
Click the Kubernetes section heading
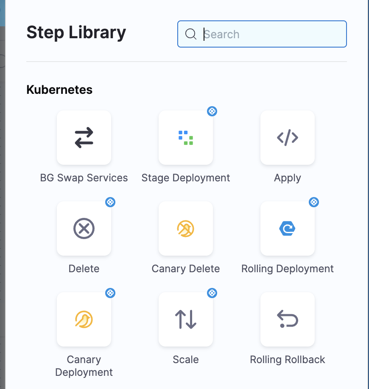(59, 90)
